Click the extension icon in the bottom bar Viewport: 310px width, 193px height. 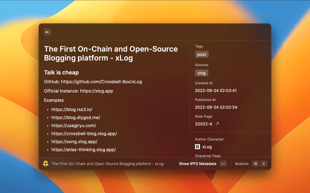(46, 164)
